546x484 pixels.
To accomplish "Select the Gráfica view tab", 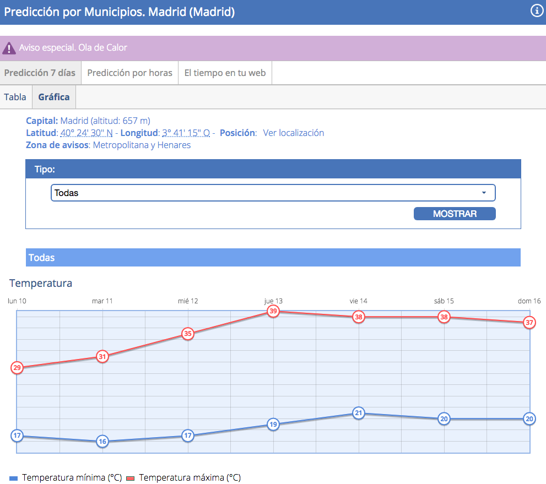I will tap(54, 97).
